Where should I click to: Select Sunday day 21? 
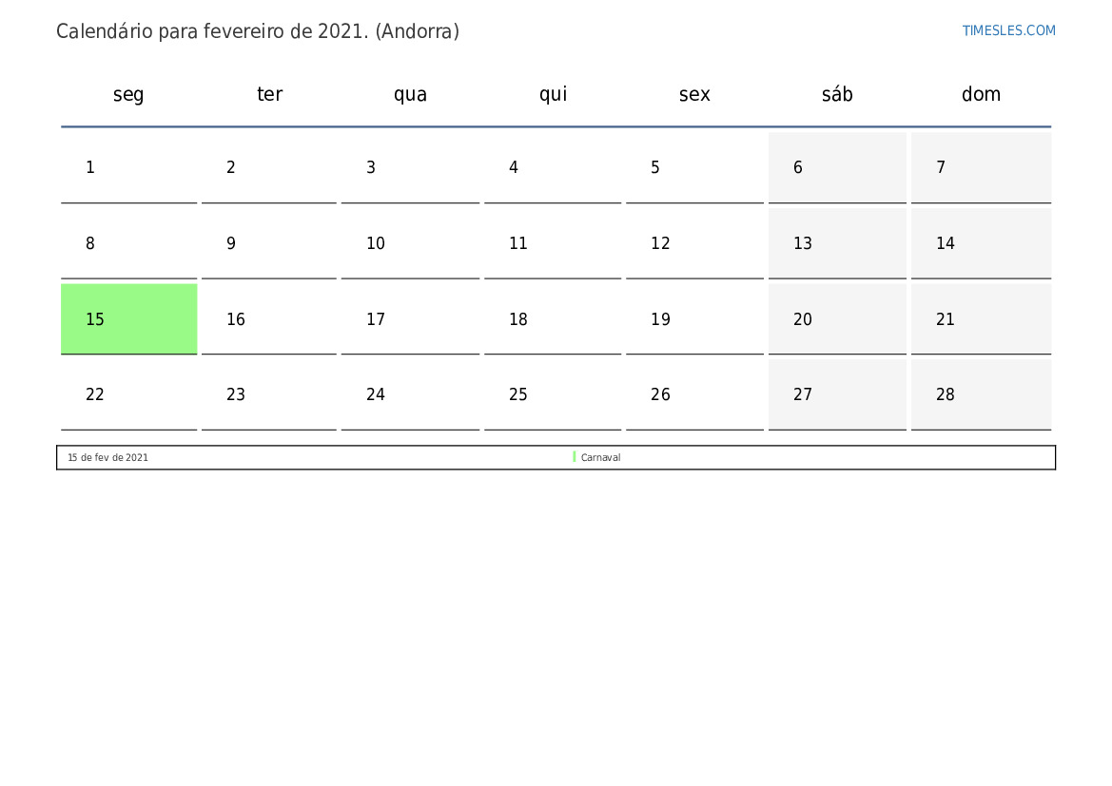981,319
